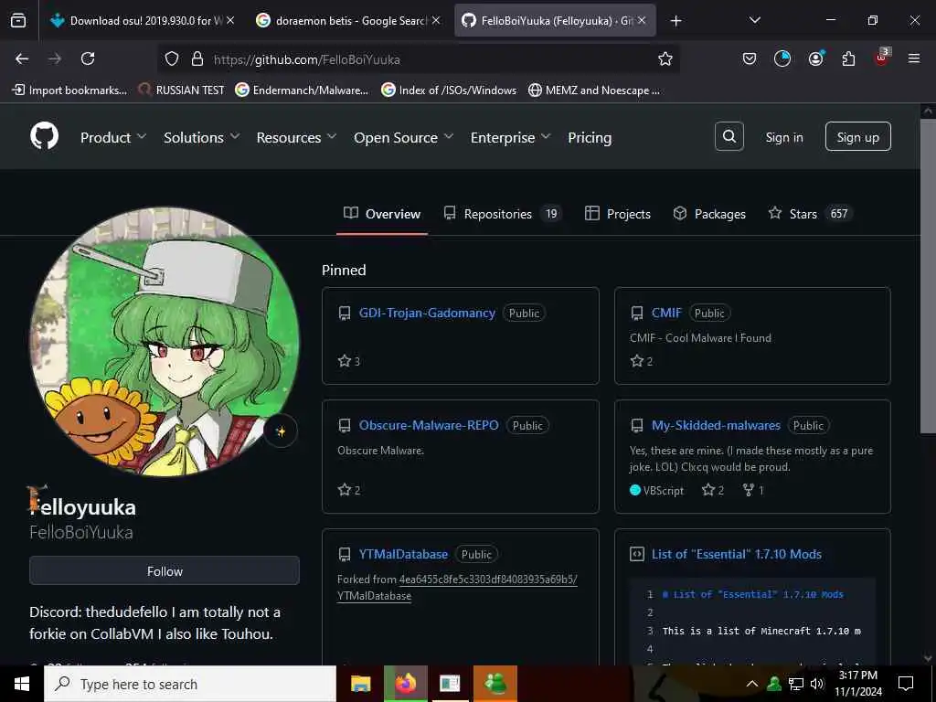Click Import bookmarks in the toolbar
Screen dimensions: 936x702
pyautogui.click(x=69, y=90)
